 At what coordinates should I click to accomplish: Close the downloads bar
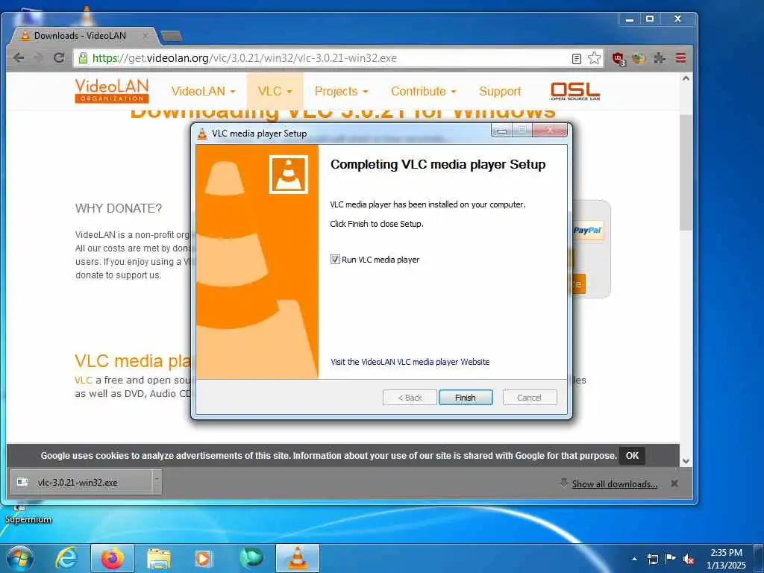tap(674, 483)
